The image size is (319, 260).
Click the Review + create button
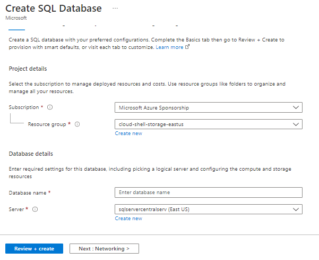[x=34, y=249]
